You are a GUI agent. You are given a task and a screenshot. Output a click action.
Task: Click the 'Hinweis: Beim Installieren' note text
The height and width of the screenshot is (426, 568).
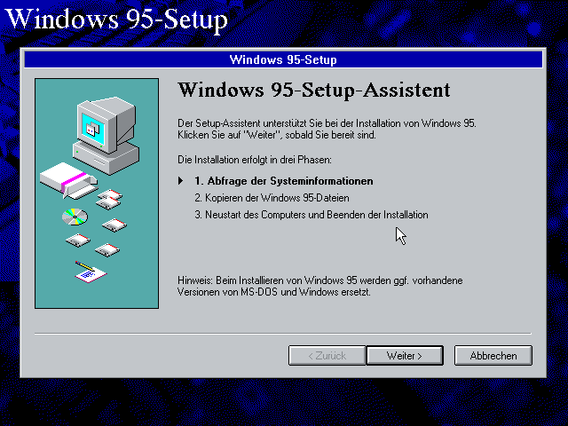319,286
